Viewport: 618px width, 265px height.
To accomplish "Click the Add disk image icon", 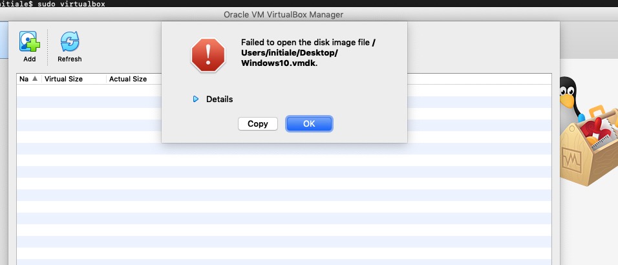I will point(30,42).
